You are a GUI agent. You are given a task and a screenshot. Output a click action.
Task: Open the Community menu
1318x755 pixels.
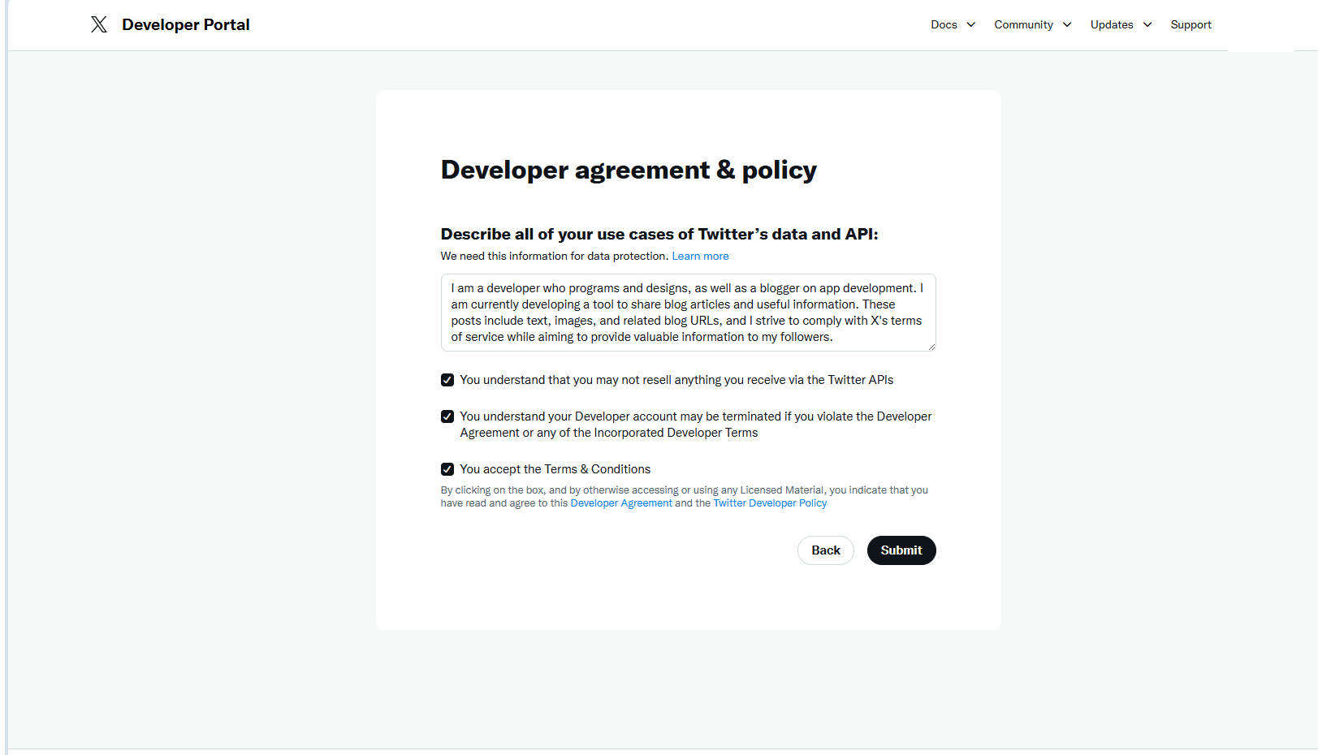click(1023, 24)
